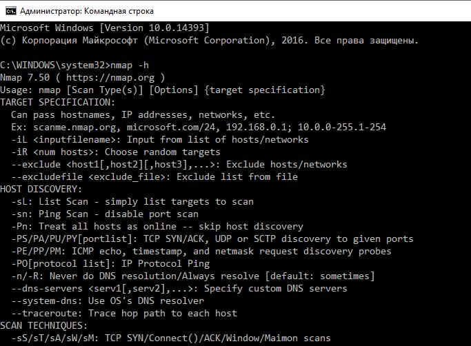Click the Microsoft Windows version line
471x346 pixels.
105,28
